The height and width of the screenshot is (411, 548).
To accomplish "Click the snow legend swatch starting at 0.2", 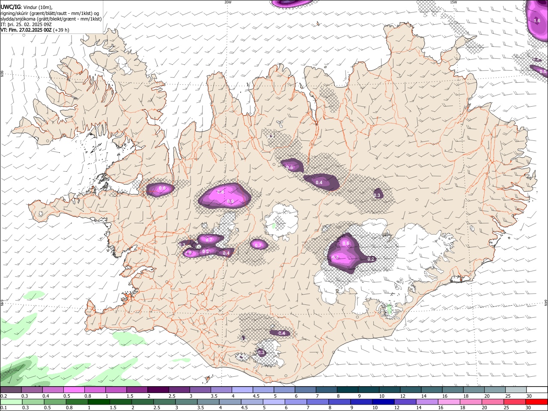I will point(11,390).
